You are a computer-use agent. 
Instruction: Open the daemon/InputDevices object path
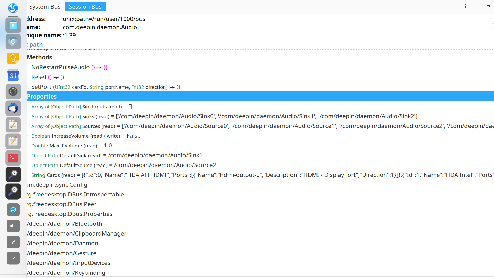(68, 263)
